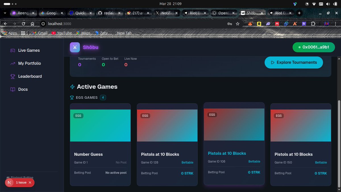The width and height of the screenshot is (341, 192).
Task: Switch to the Reeng browser tab
Action: click(23, 13)
